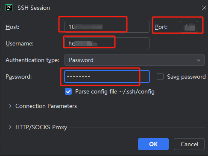Expand the Connection Parameters chevron

click(10, 106)
